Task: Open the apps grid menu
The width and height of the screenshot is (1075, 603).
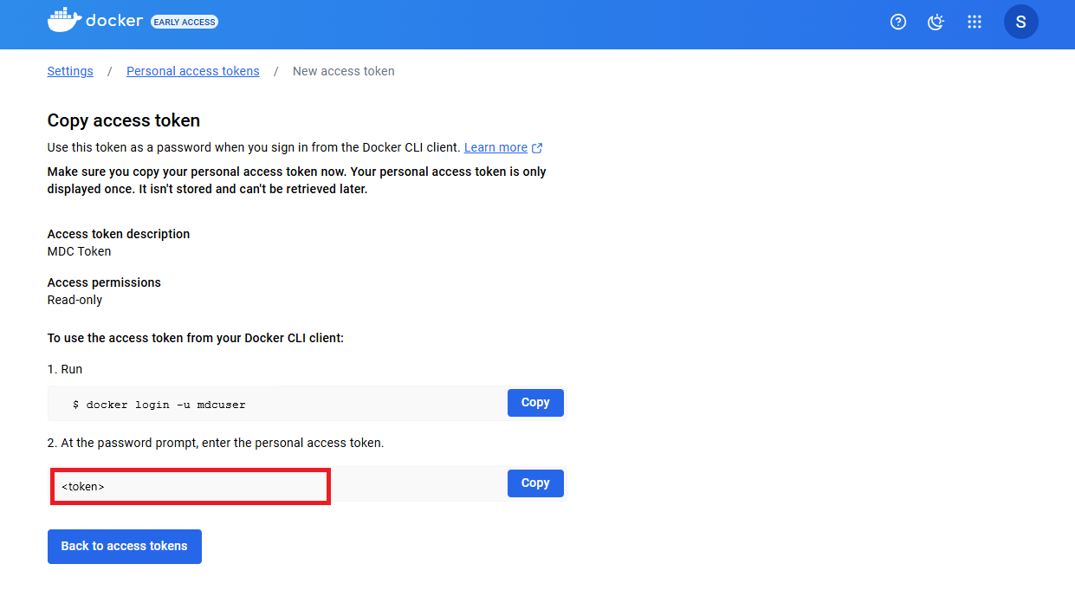Action: point(974,23)
